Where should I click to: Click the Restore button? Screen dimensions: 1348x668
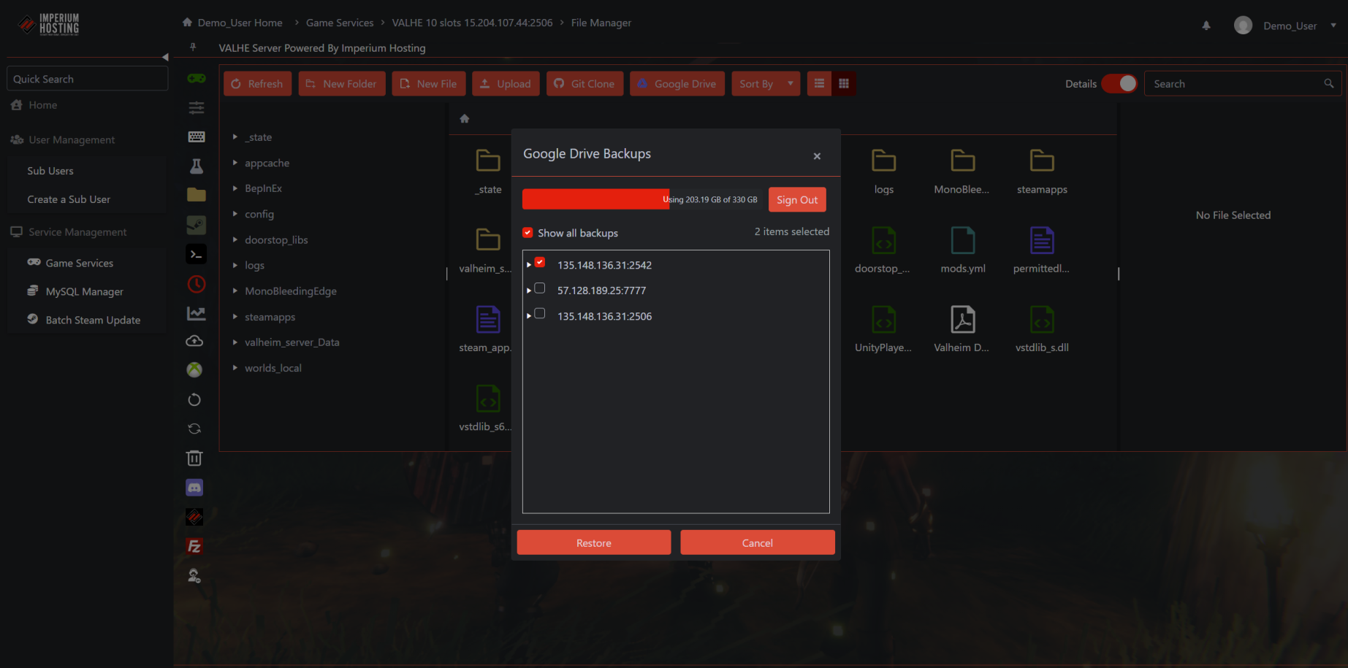[x=594, y=542]
